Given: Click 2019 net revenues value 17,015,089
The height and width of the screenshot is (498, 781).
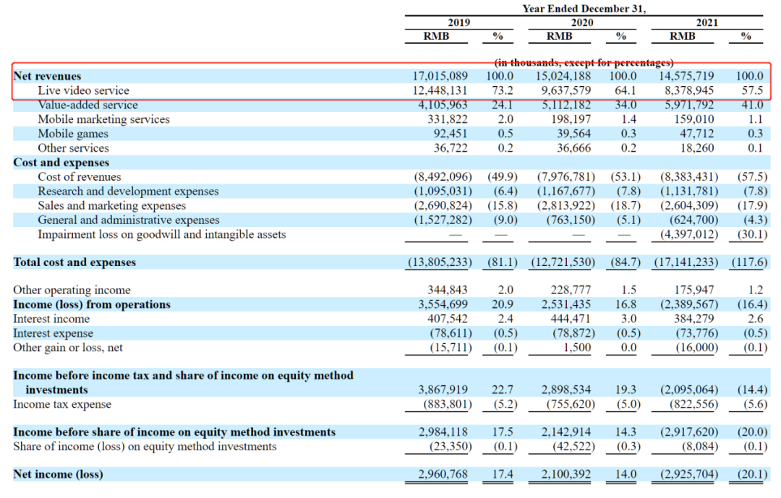Looking at the screenshot, I should coord(439,76).
